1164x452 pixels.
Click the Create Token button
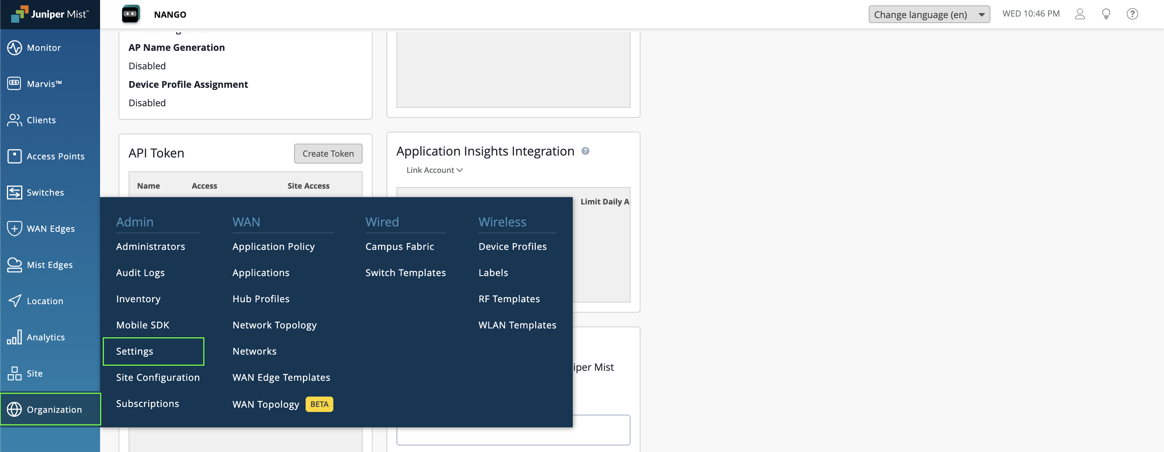[x=328, y=154]
